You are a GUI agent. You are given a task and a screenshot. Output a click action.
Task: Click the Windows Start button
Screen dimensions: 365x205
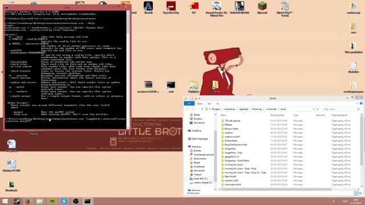(5, 201)
